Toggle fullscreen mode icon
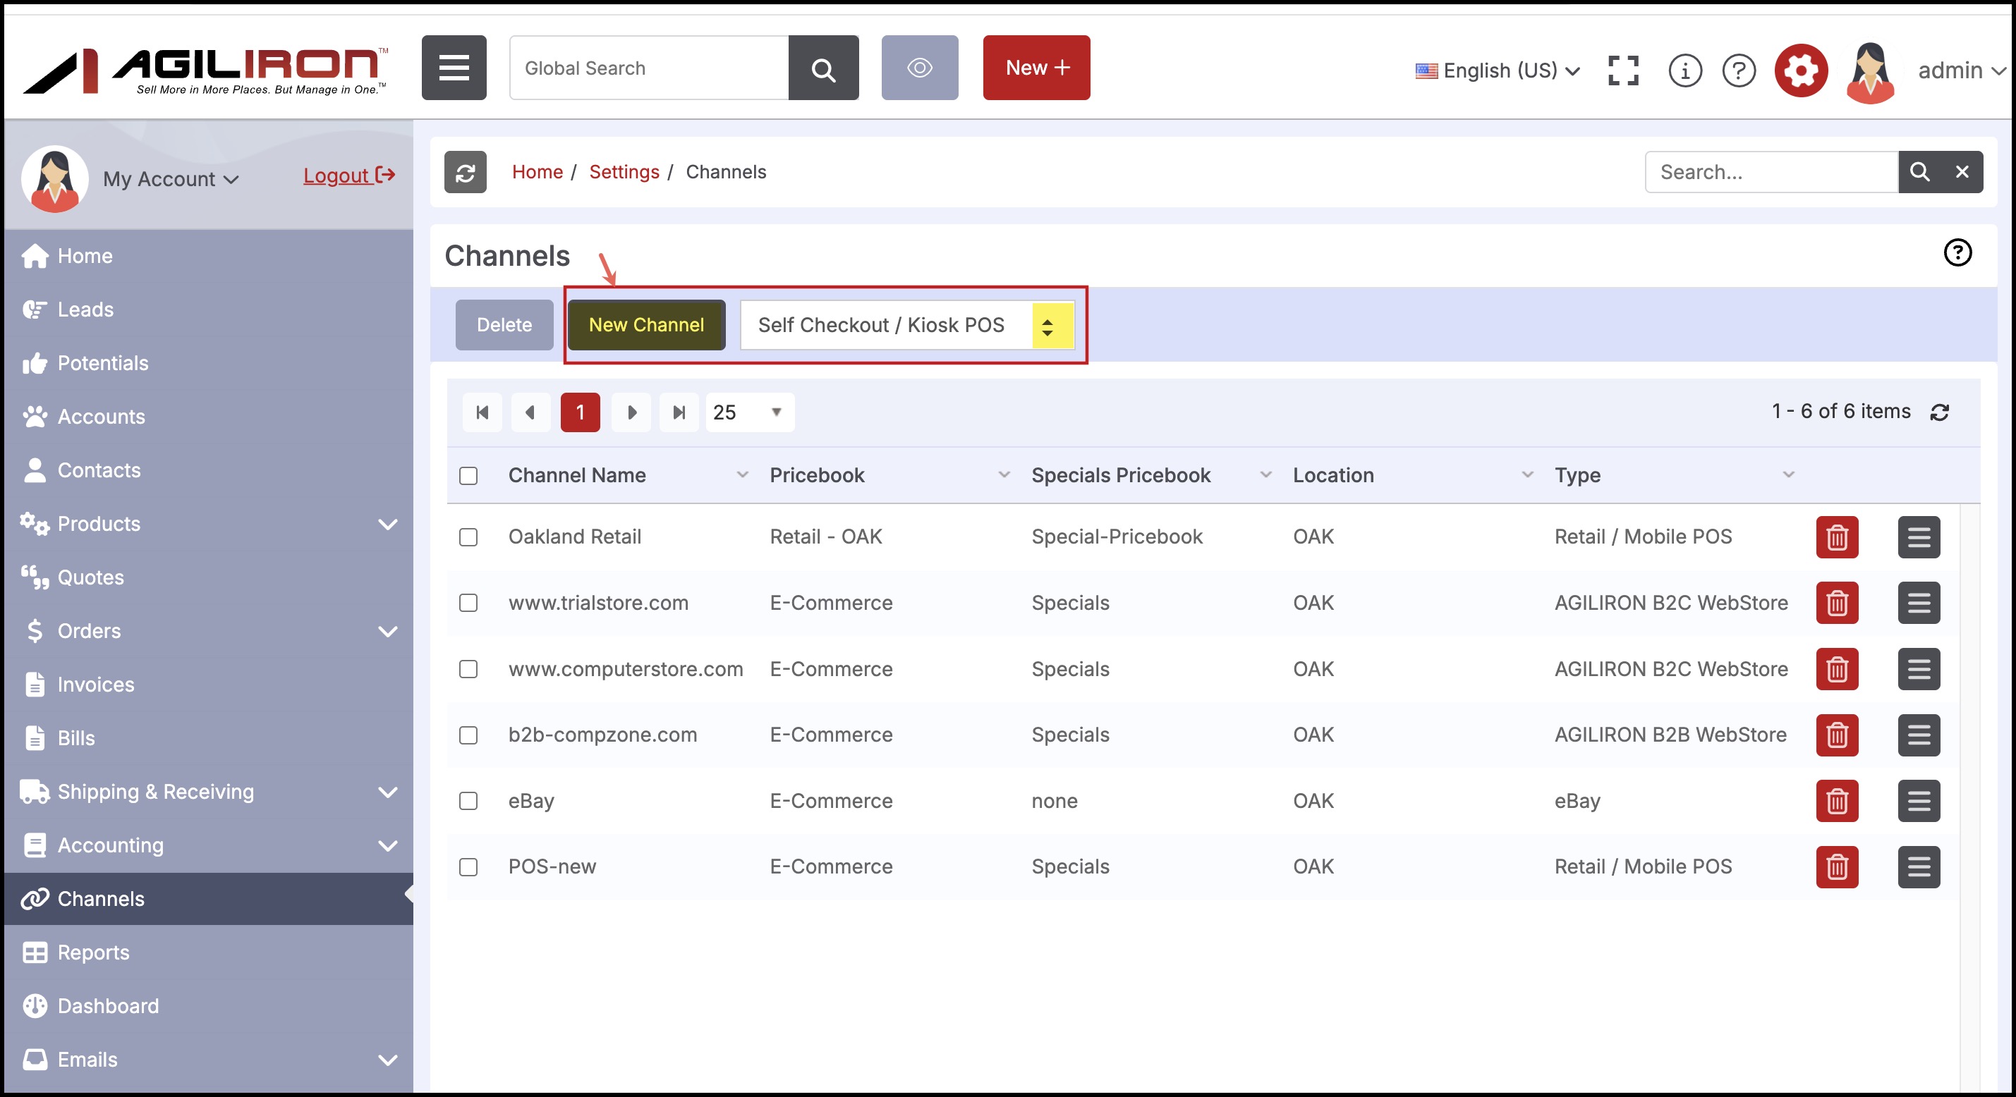Screen dimensions: 2016x1097 tap(1622, 71)
